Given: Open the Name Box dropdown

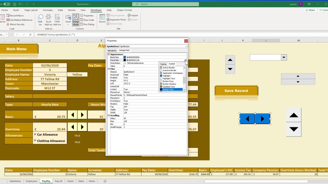Looking at the screenshot, I should coord(6,34).
